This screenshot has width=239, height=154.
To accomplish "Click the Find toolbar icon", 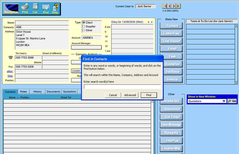I will pyautogui.click(x=46, y=9).
